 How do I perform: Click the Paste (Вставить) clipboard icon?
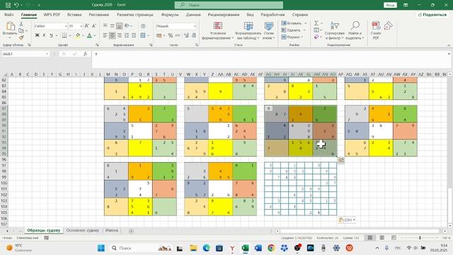10,25
